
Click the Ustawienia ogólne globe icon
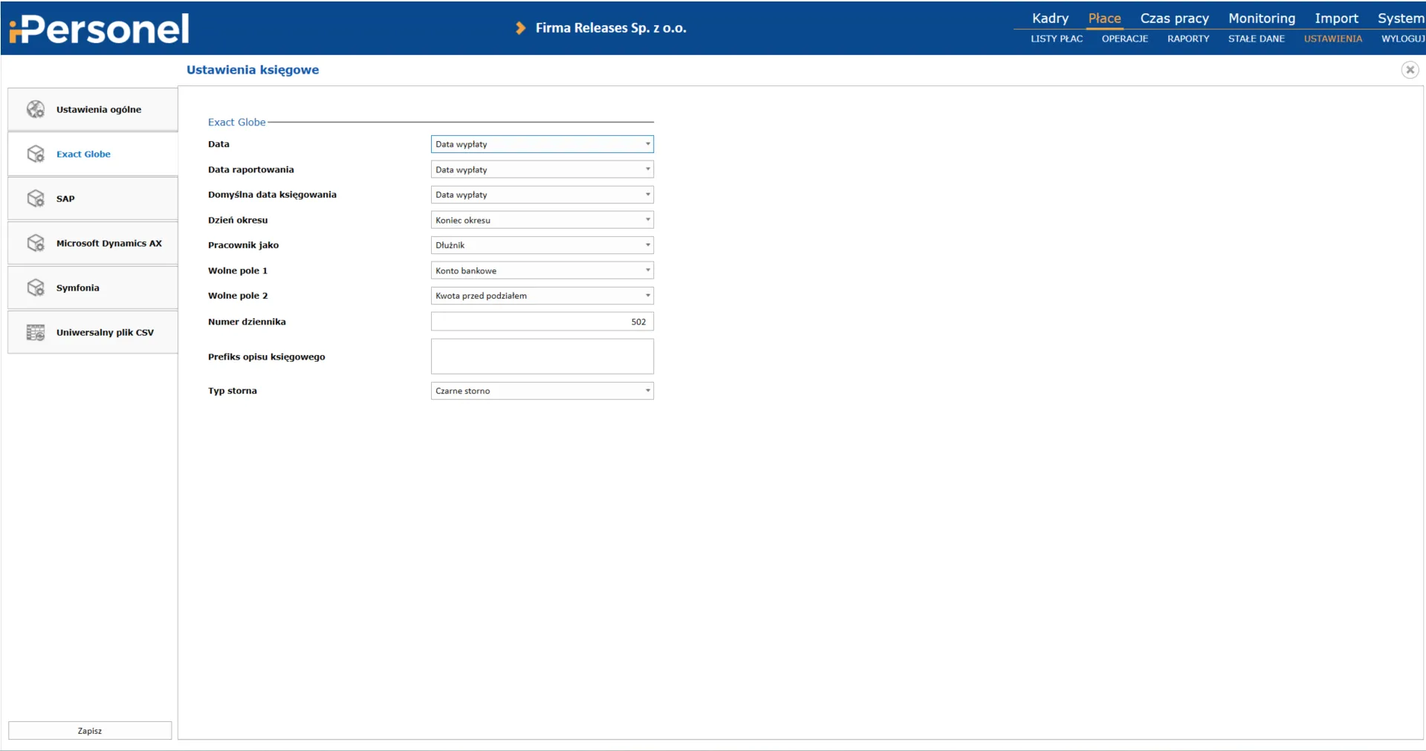[36, 109]
